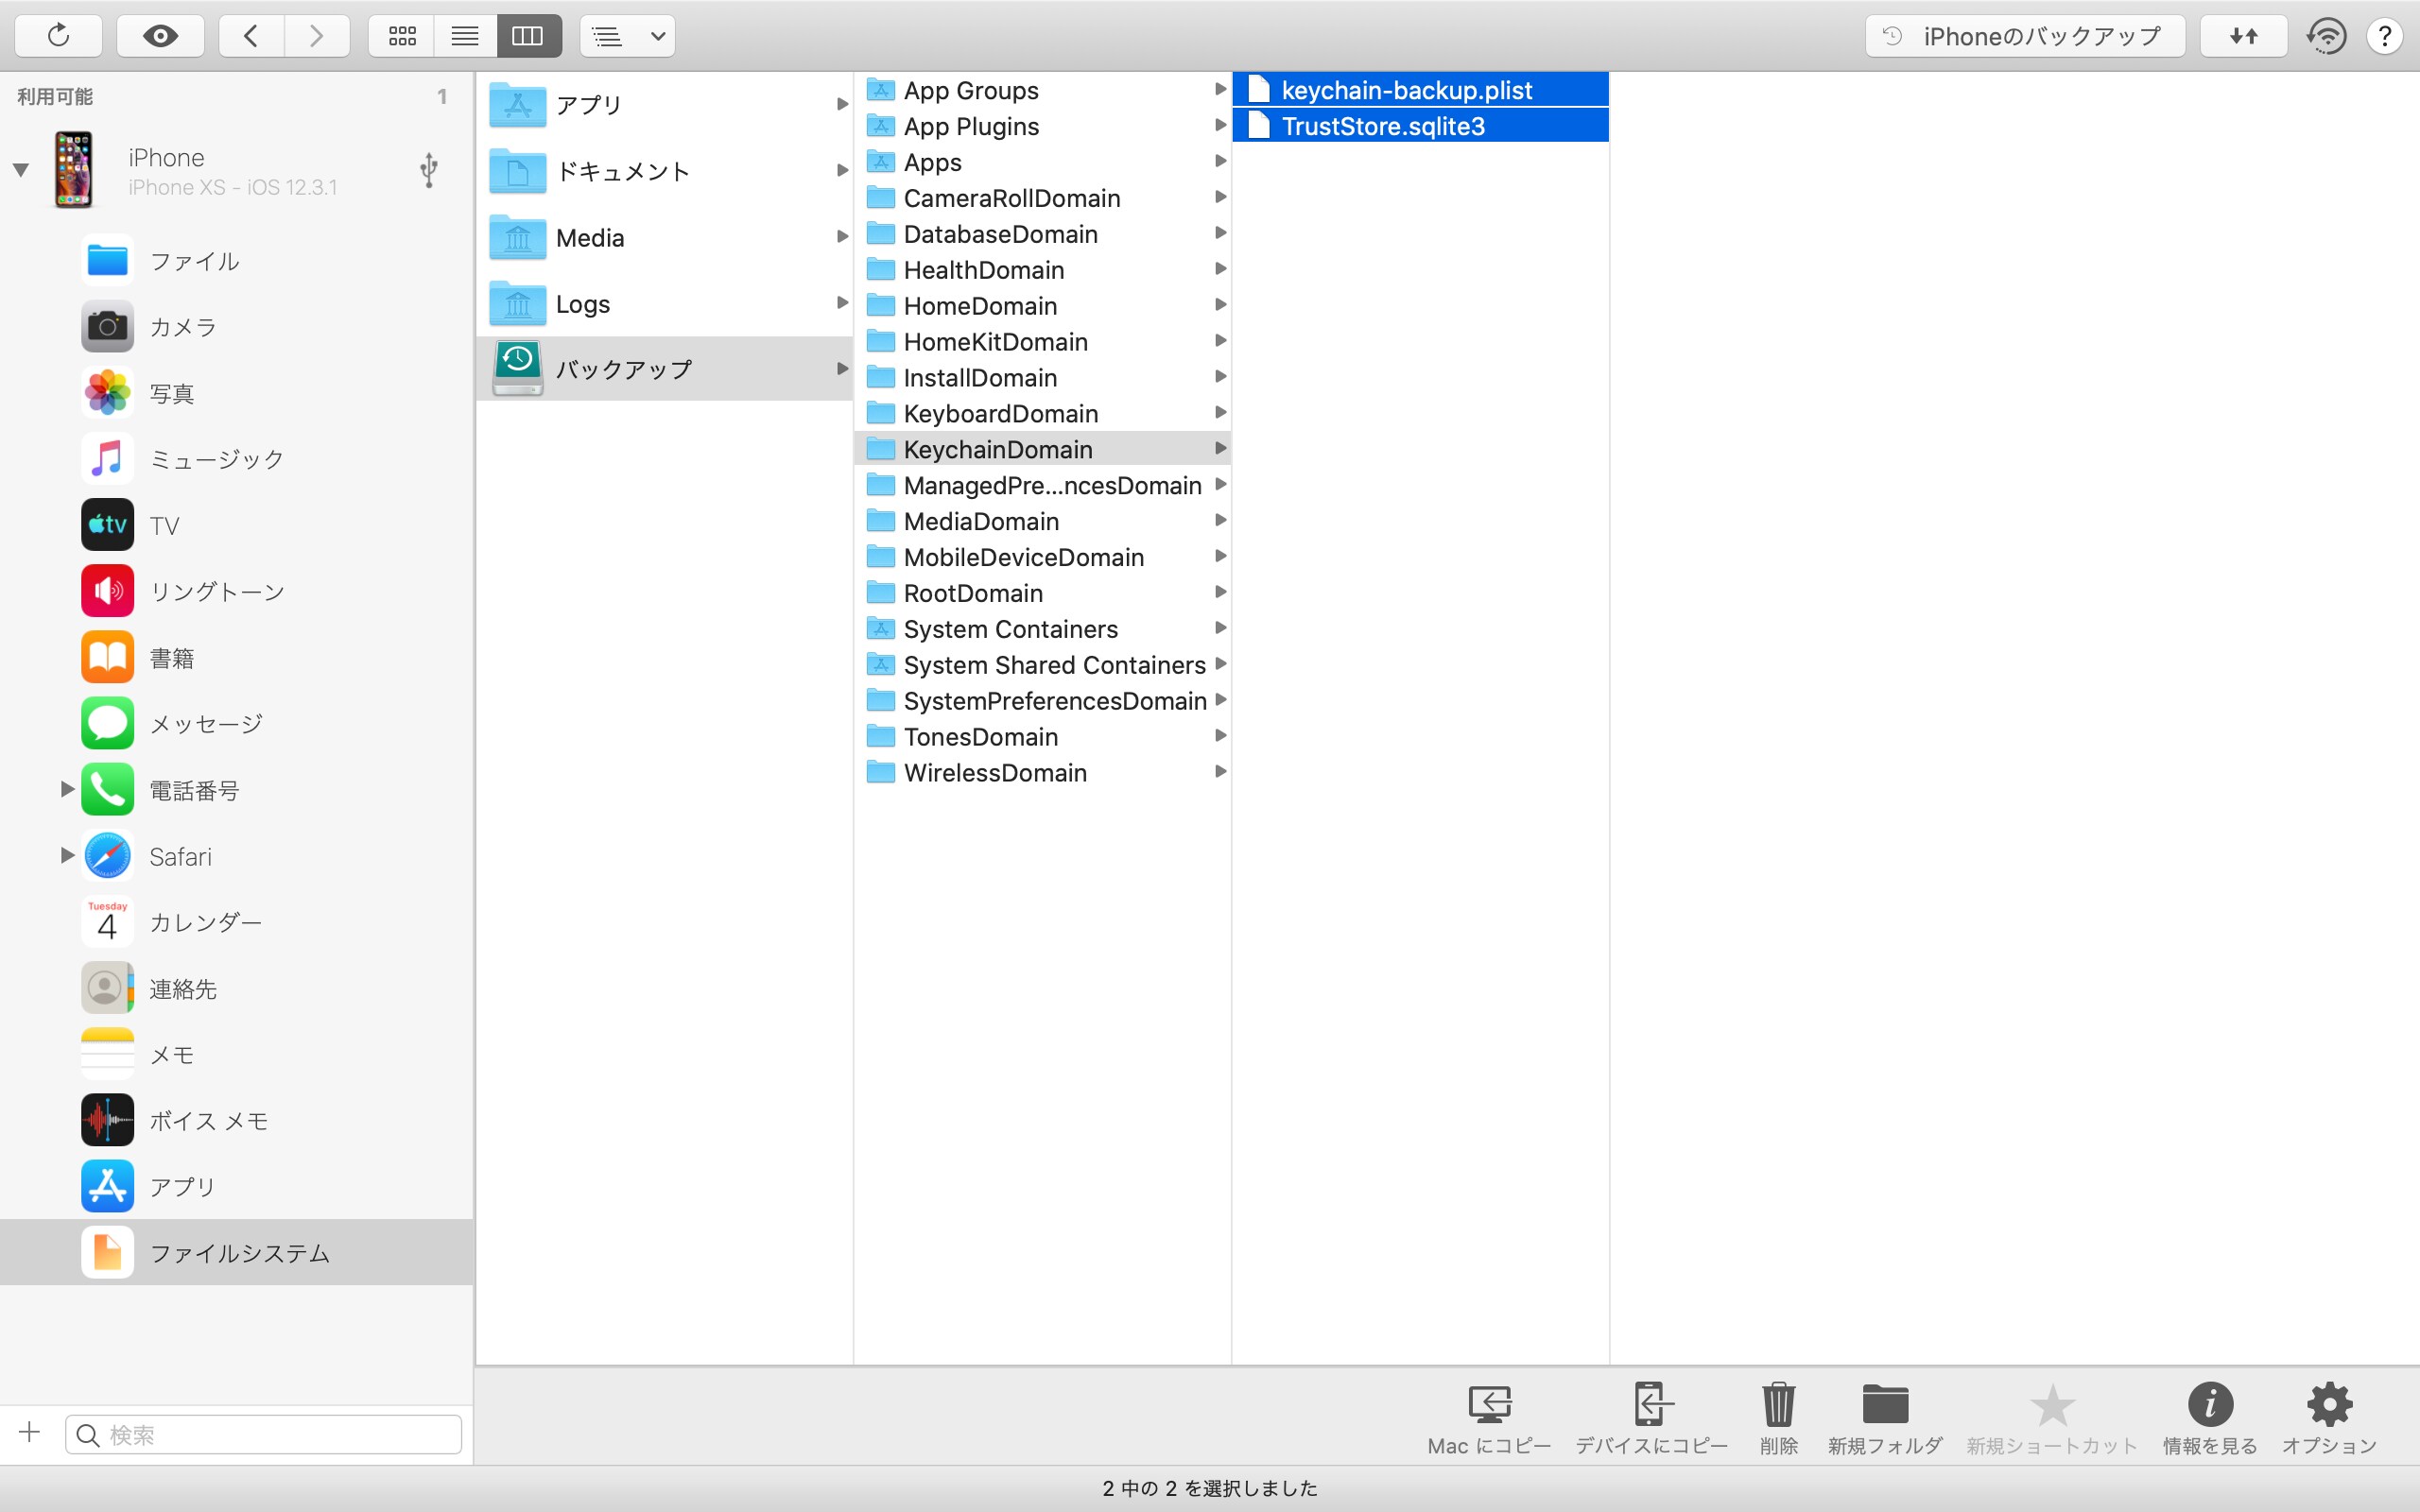Screen dimensions: 2420x1512
Task: Click the オプション settings icon
Action: pyautogui.click(x=2329, y=1406)
